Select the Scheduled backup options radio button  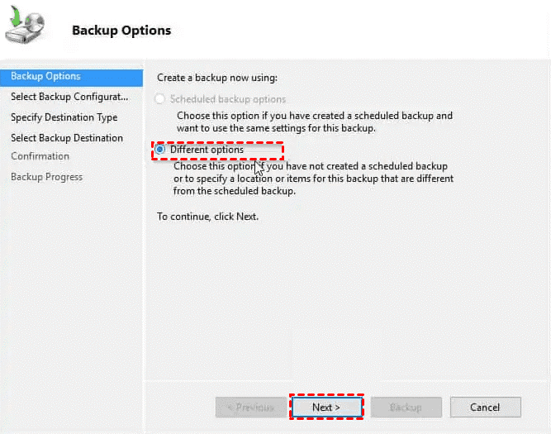coord(160,99)
